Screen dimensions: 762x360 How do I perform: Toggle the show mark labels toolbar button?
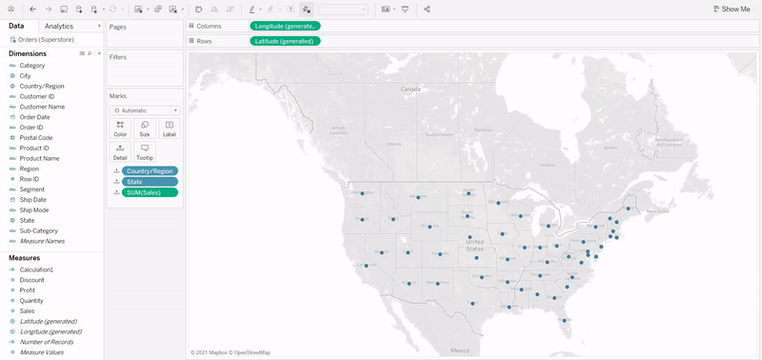tap(291, 10)
